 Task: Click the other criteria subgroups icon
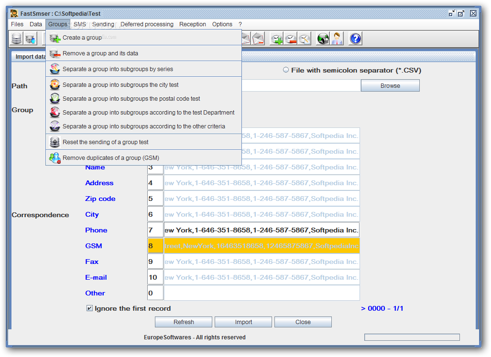pyautogui.click(x=55, y=126)
